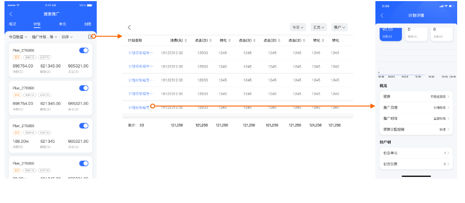Click the 账户树 section heading
The width and height of the screenshot is (465, 203).
[x=385, y=142]
